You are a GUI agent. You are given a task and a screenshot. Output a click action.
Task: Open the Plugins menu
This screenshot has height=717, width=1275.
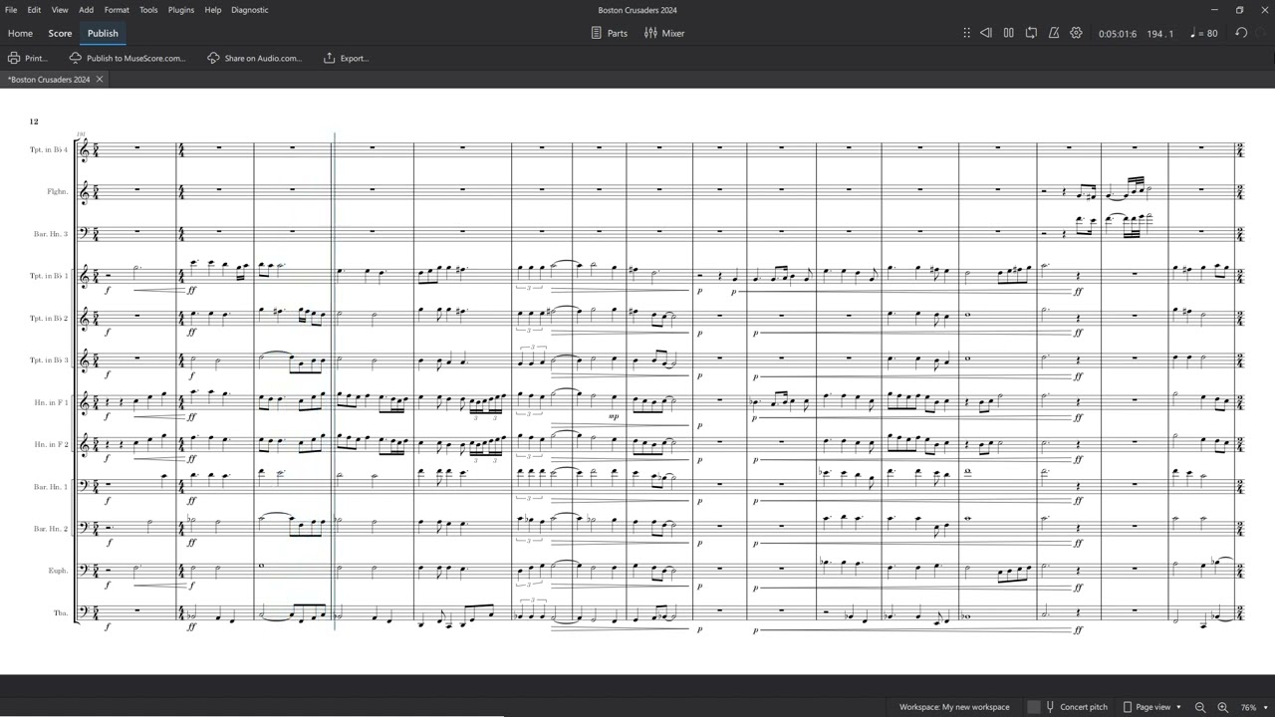point(181,10)
